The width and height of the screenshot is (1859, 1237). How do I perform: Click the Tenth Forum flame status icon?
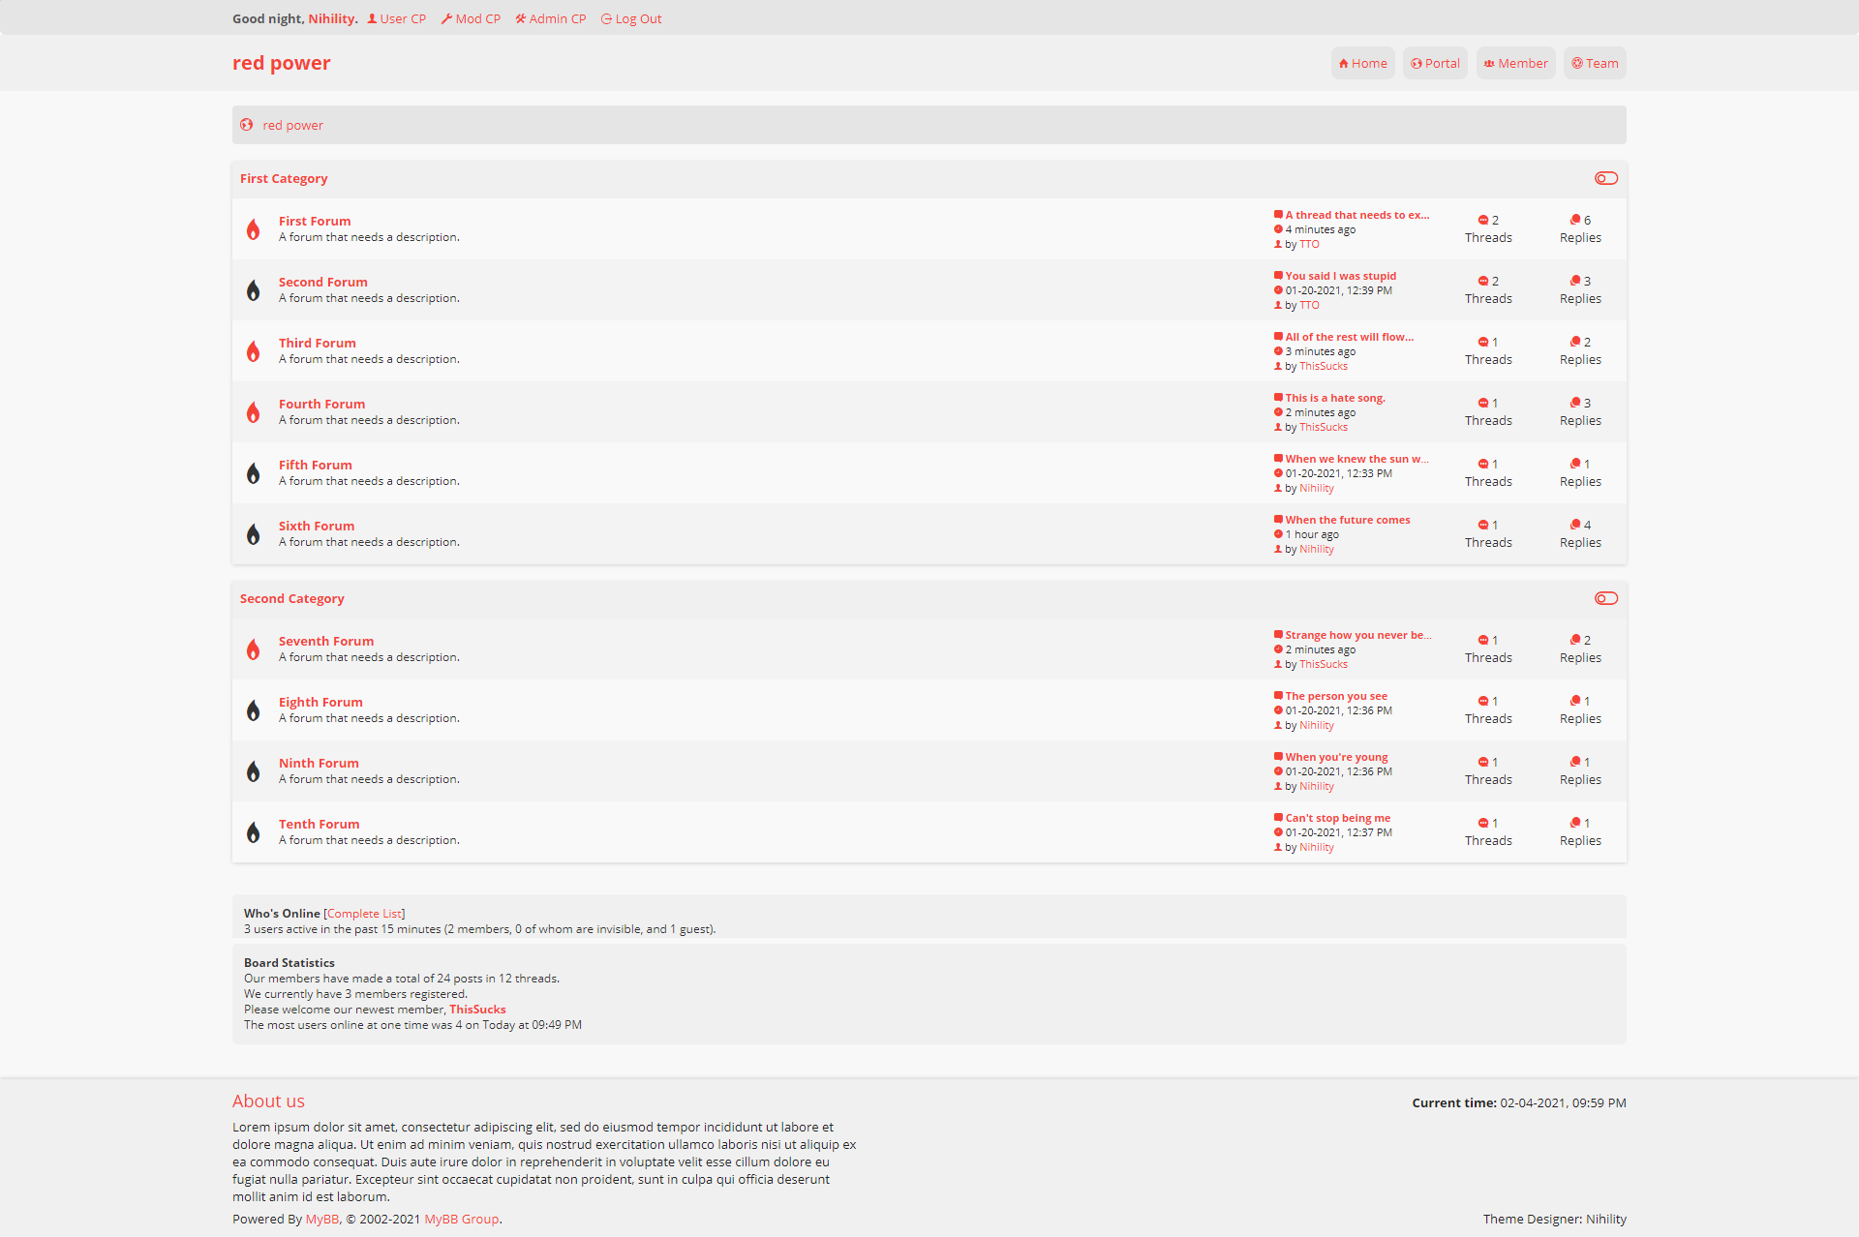[x=253, y=832]
